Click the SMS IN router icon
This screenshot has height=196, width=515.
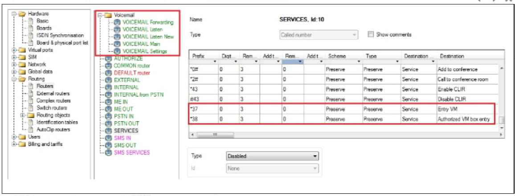pyautogui.click(x=109, y=138)
